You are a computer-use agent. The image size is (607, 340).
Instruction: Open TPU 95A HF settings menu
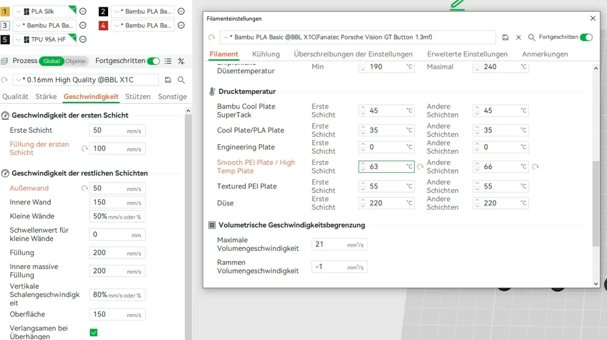(83, 39)
